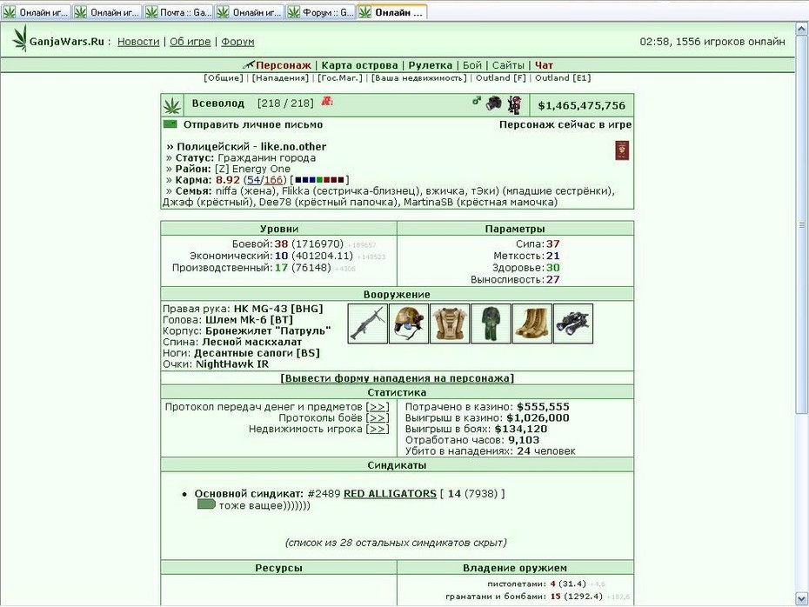Open the Outland [F] link
This screenshot has width=809, height=607.
pos(500,78)
